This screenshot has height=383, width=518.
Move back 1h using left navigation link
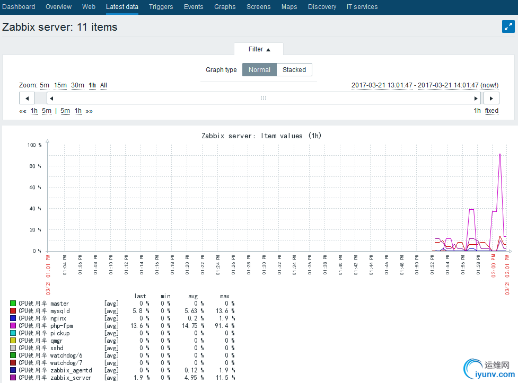coord(34,111)
